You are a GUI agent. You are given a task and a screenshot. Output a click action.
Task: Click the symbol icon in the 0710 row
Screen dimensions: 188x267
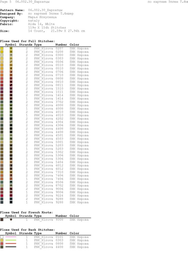click(11, 75)
